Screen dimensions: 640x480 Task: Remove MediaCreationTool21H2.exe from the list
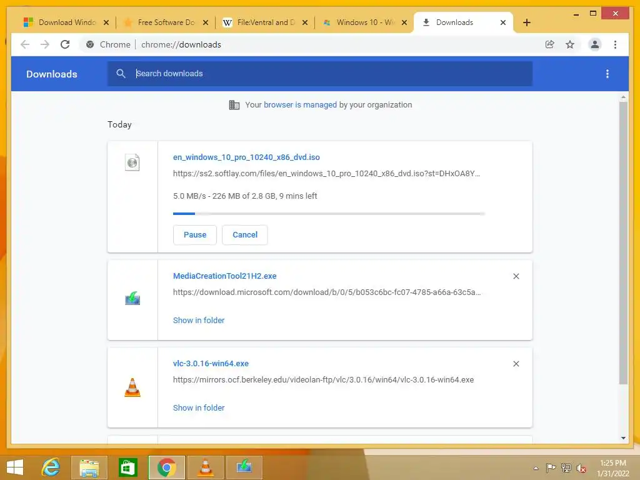(516, 276)
